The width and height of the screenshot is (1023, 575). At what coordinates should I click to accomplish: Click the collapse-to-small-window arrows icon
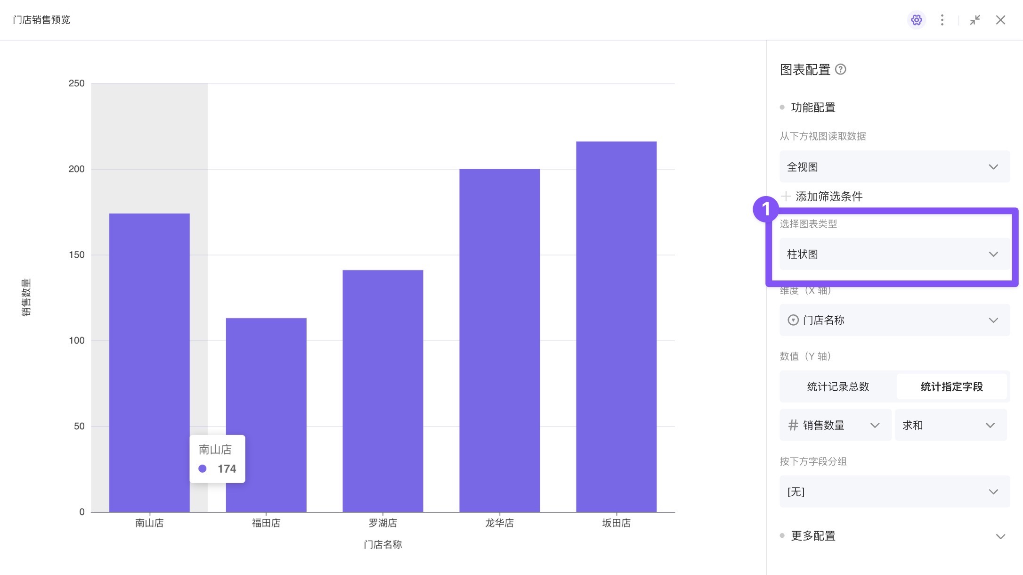pos(975,20)
